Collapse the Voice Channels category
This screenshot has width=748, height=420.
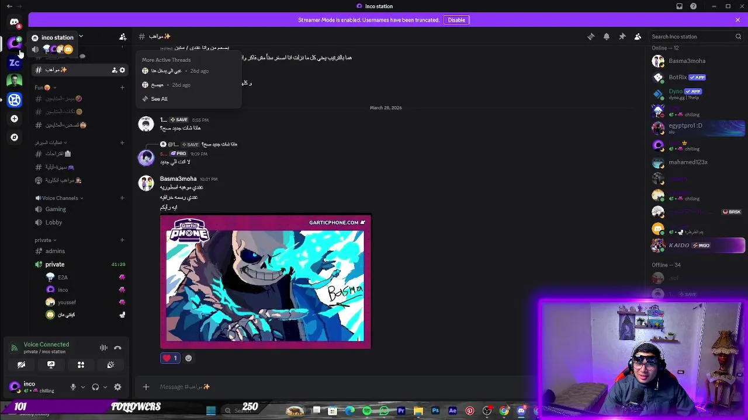click(x=60, y=198)
